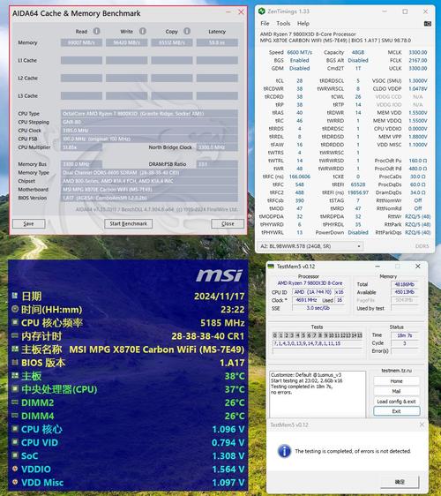The width and height of the screenshot is (441, 496).
Task: Click the red icon beside VDD Misc
Action: click(15, 482)
